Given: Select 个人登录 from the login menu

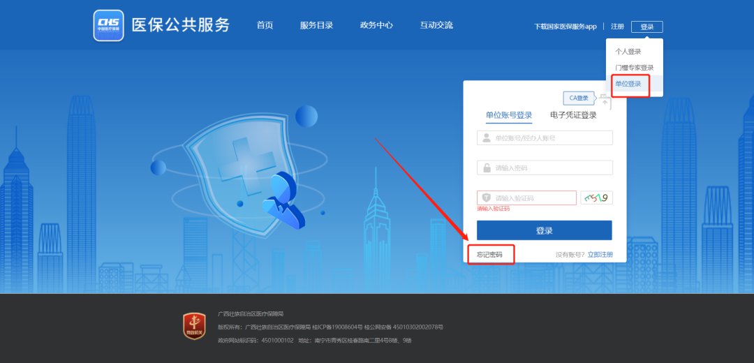Looking at the screenshot, I should [x=628, y=52].
